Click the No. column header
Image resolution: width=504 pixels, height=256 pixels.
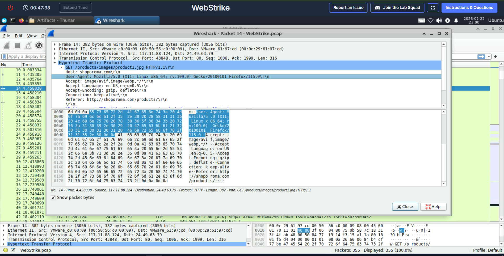pos(10,65)
